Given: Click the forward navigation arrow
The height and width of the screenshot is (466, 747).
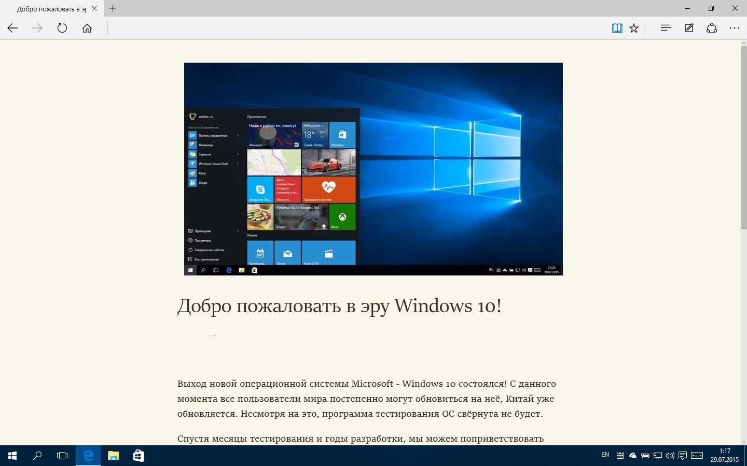Looking at the screenshot, I should click(37, 28).
